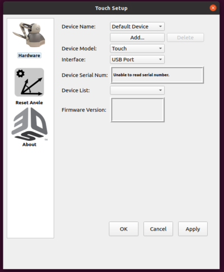Click the Firmware Version box
Viewport: 224px width, 272px height.
click(138, 110)
